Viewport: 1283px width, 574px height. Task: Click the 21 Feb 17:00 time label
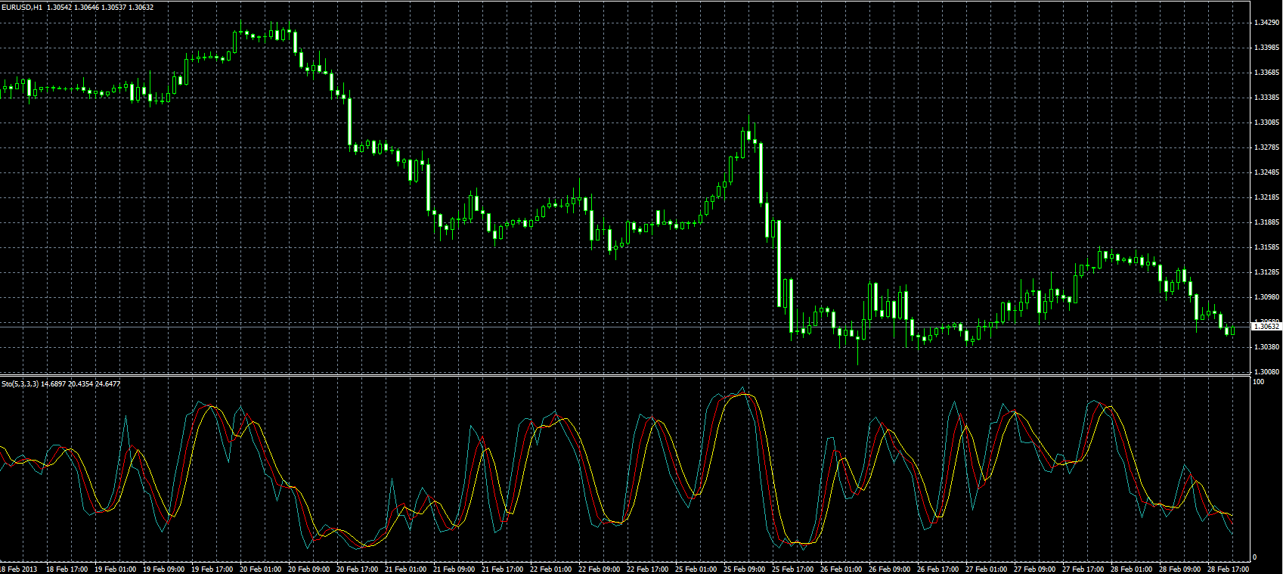coord(503,569)
